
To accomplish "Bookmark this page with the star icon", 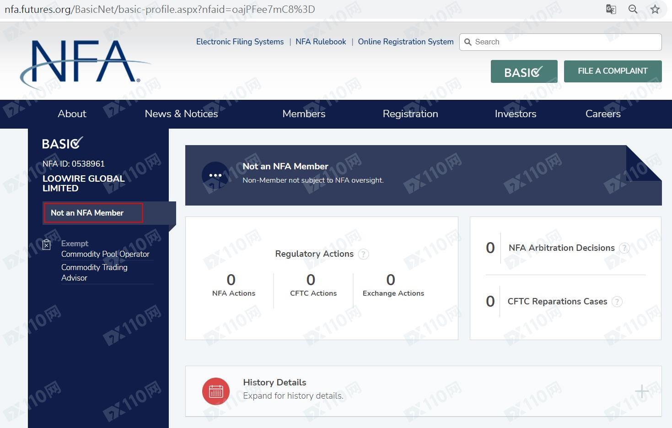I will 655,9.
